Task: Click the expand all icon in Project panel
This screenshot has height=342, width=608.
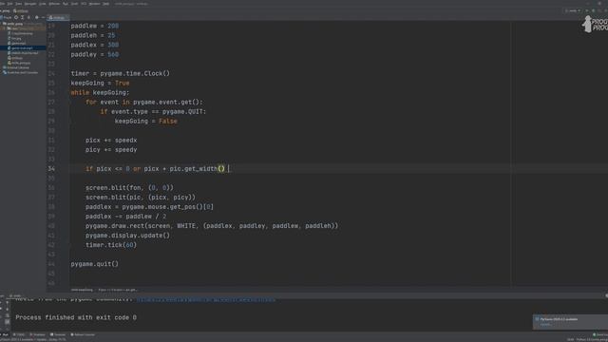Action: coord(23,17)
